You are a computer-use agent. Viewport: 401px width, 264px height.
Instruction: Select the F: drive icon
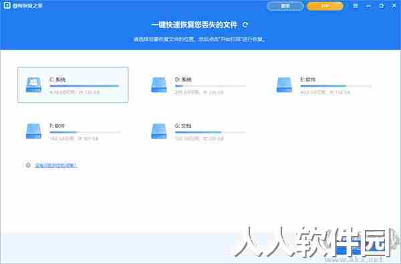33,131
